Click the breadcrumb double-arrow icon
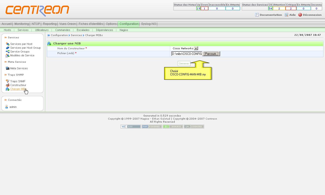Screen dimensions: 325x195 (x=49, y=35)
